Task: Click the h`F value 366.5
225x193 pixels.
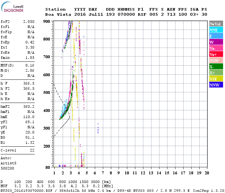Action: tap(29, 83)
